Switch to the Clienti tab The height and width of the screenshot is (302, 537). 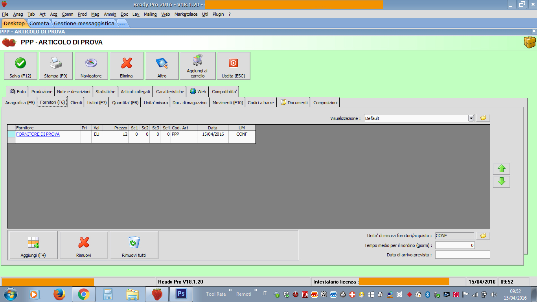[76, 103]
